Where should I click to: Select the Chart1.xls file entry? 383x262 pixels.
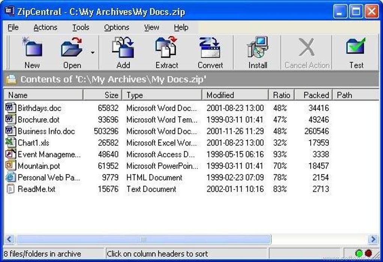(x=33, y=143)
